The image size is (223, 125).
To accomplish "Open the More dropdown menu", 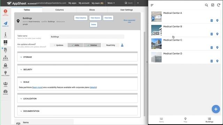I will [111, 3].
